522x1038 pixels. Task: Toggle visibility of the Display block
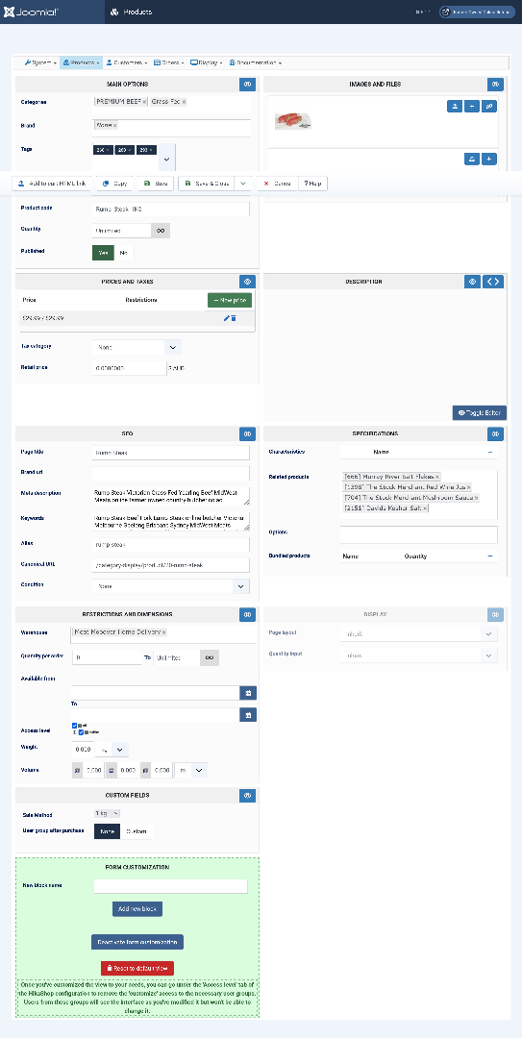pos(495,614)
